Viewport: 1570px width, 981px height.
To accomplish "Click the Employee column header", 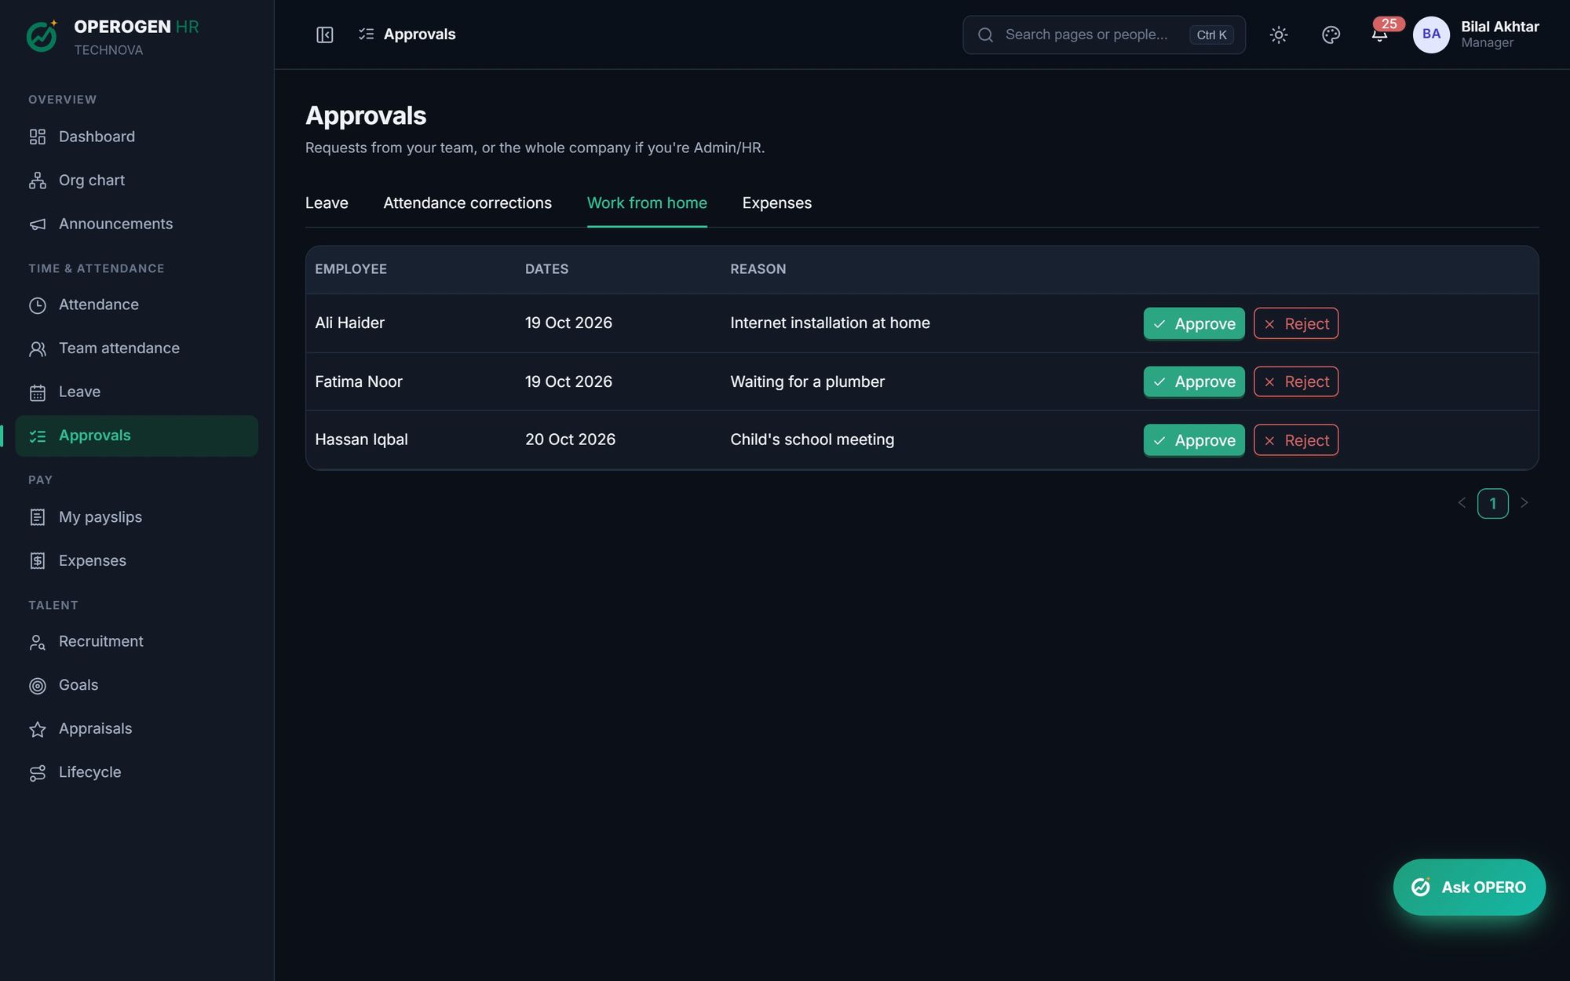I will pyautogui.click(x=351, y=269).
